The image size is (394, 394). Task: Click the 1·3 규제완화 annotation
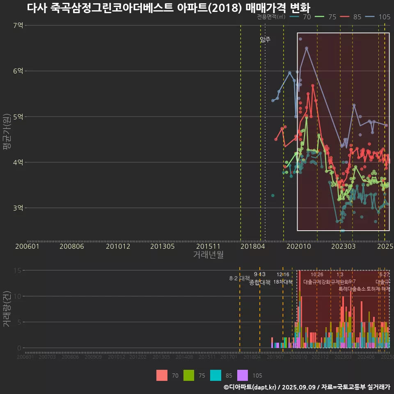(x=340, y=278)
